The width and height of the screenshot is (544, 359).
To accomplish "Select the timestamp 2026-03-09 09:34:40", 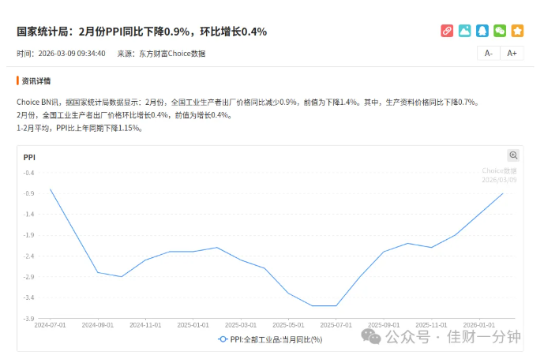I will pyautogui.click(x=72, y=54).
